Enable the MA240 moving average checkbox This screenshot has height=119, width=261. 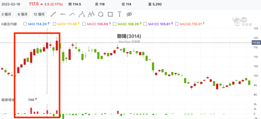pyautogui.click(x=177, y=24)
